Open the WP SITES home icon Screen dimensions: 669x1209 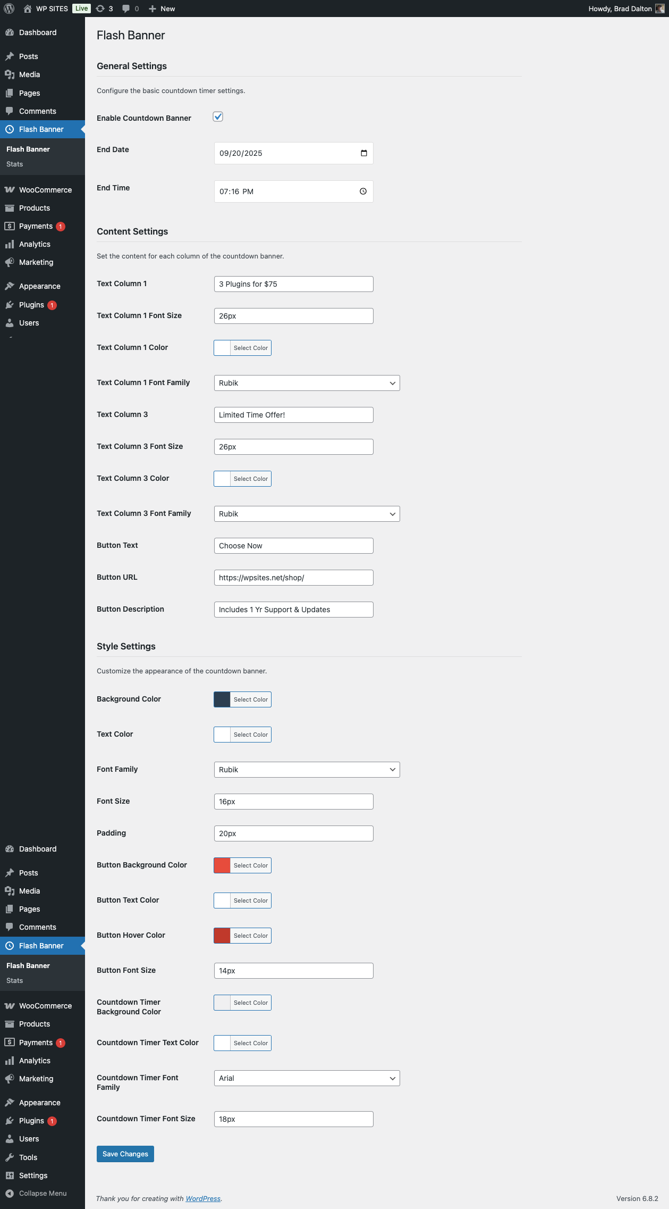28,9
